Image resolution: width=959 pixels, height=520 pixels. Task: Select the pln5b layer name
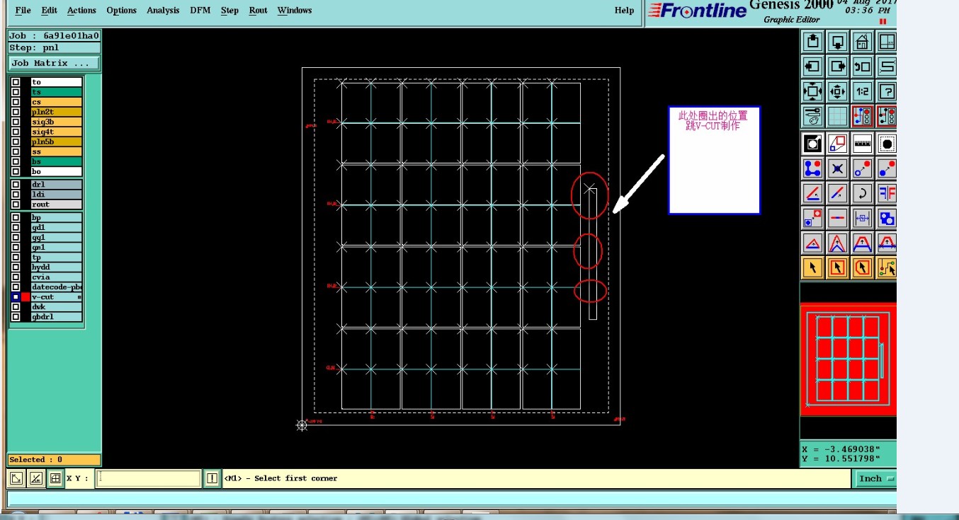[x=56, y=141]
